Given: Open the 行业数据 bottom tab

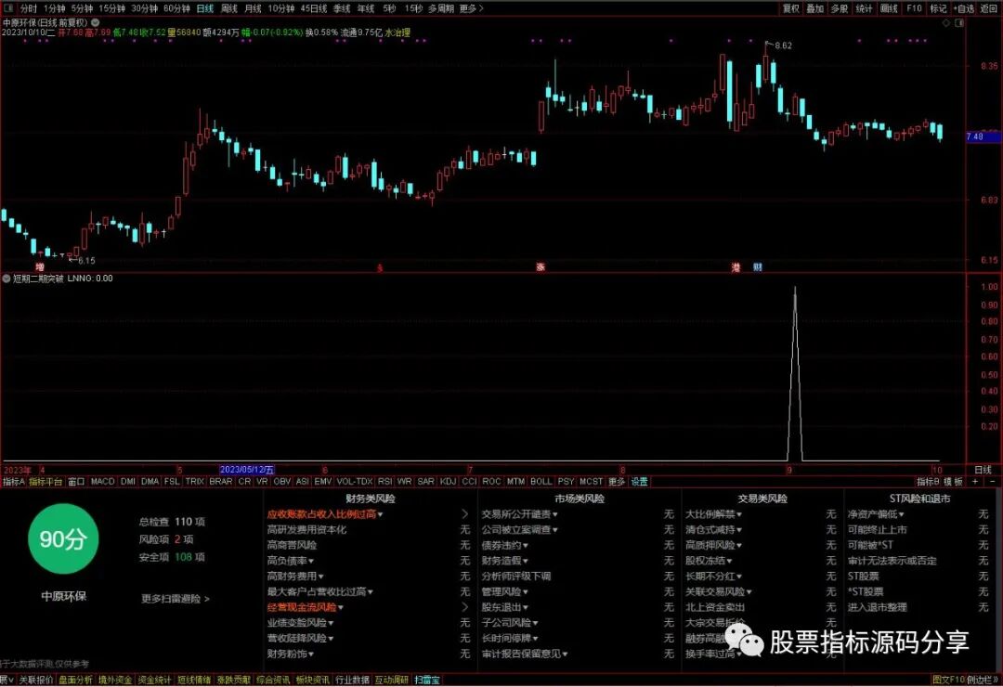Looking at the screenshot, I should 353,680.
